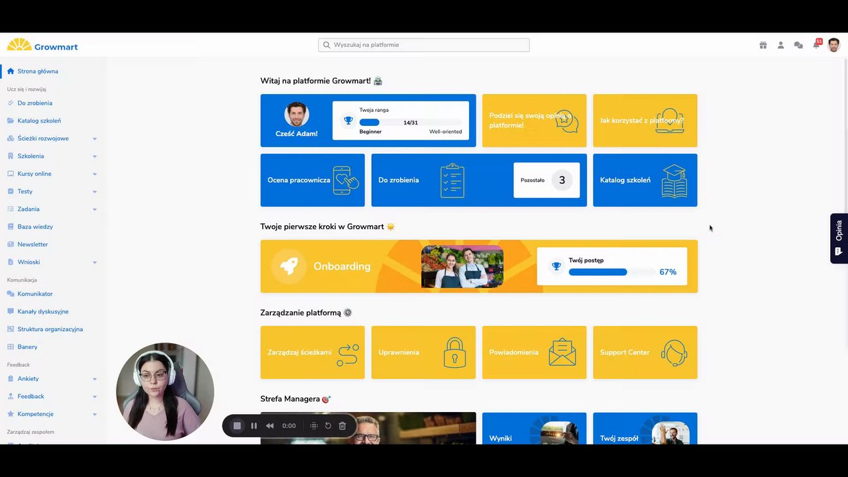Expand the Szkolenia submenu arrow
This screenshot has width=848, height=477.
[95, 156]
